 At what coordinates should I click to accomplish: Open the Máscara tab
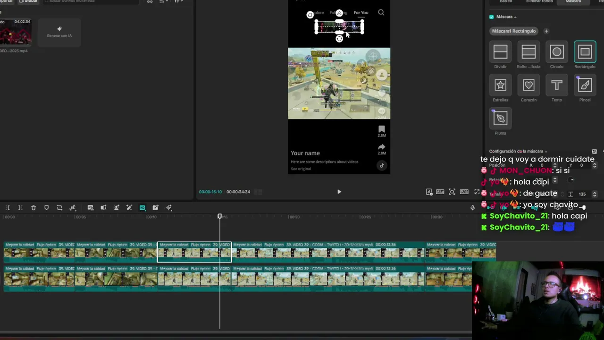[573, 2]
